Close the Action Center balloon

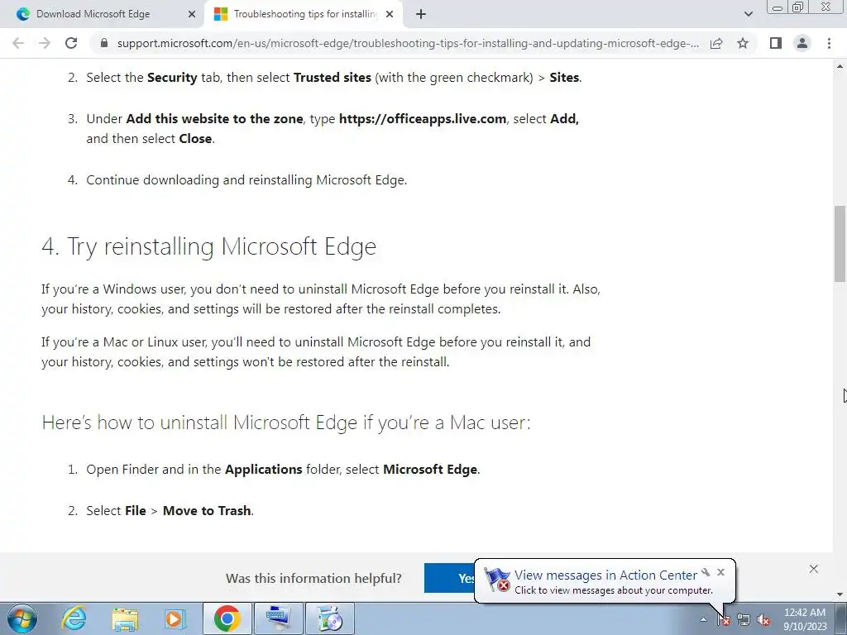(720, 572)
